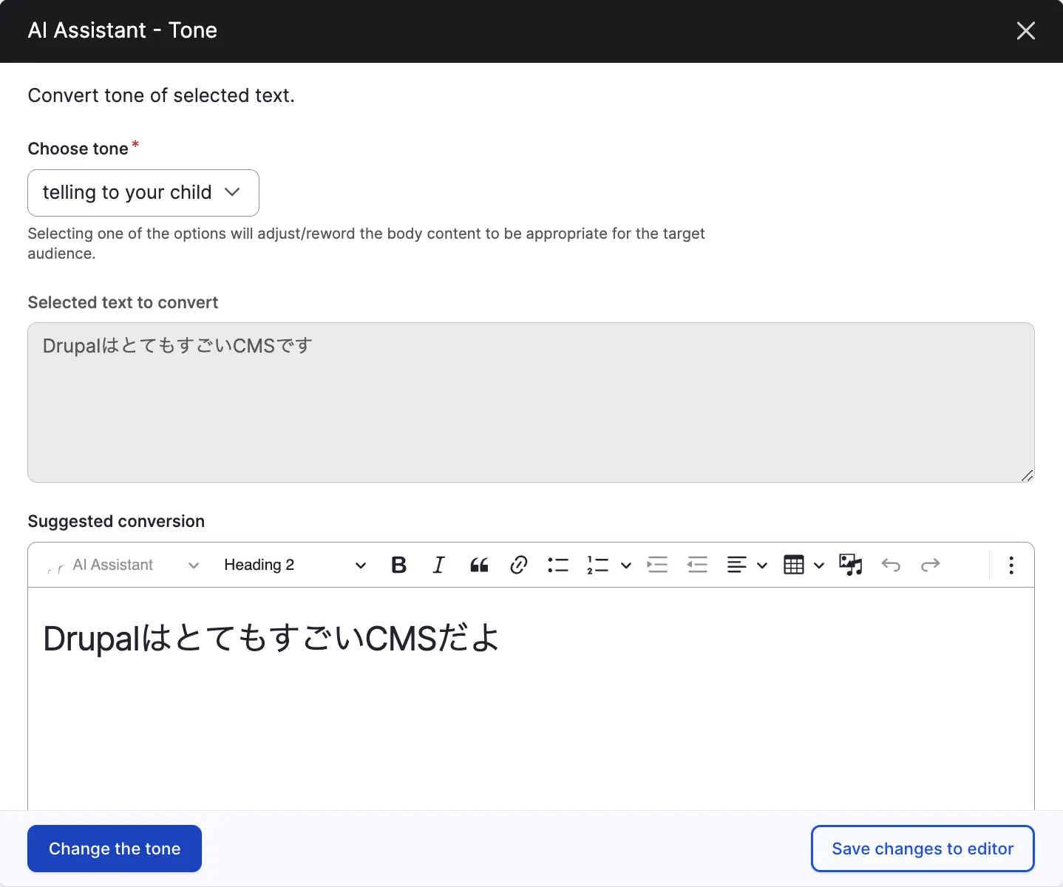The height and width of the screenshot is (887, 1063).
Task: Click the insert link icon
Action: [x=519, y=565]
